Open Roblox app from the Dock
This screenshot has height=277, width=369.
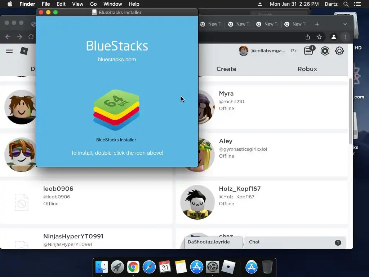pyautogui.click(x=228, y=267)
